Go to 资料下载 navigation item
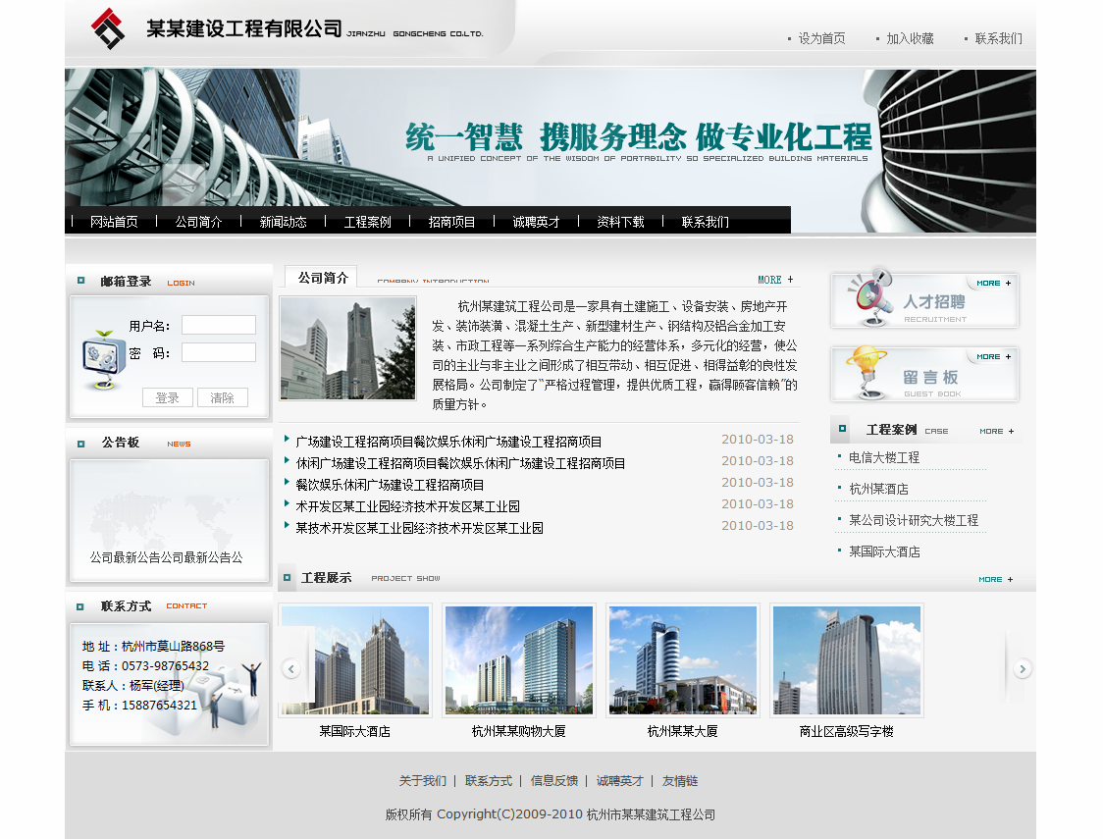 [620, 222]
